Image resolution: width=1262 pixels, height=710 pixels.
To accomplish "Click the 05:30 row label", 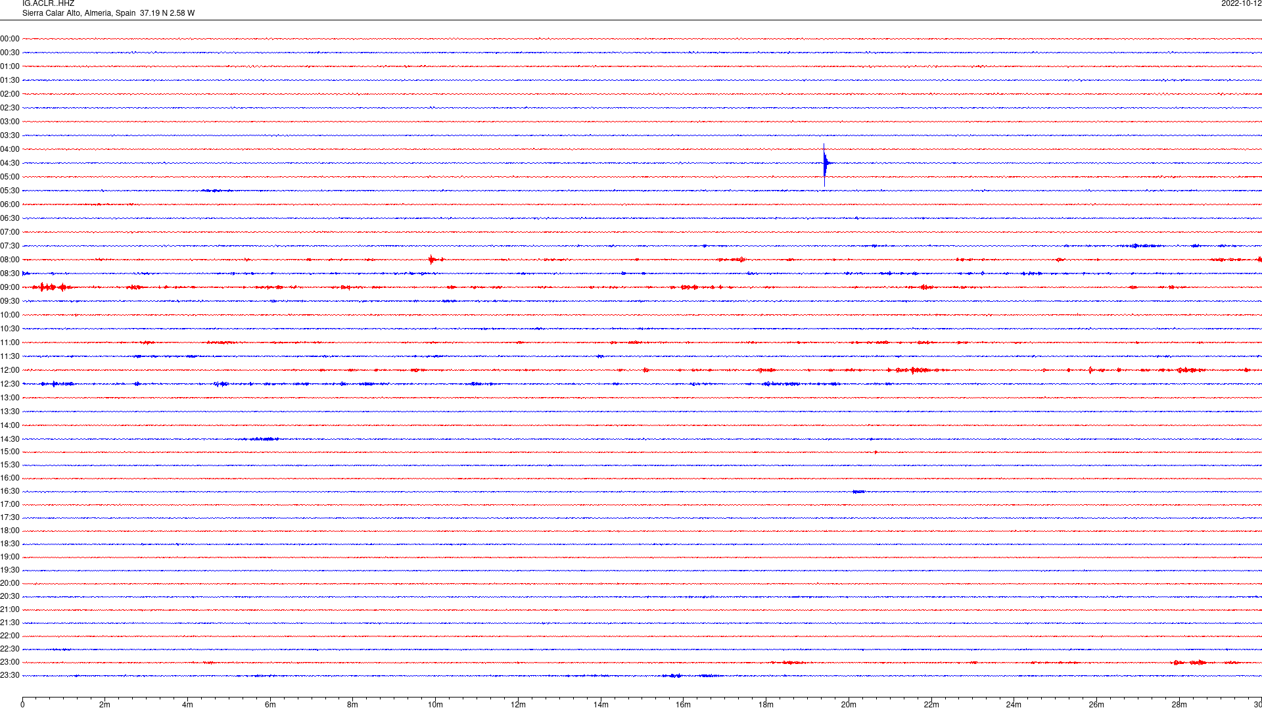I will (10, 191).
